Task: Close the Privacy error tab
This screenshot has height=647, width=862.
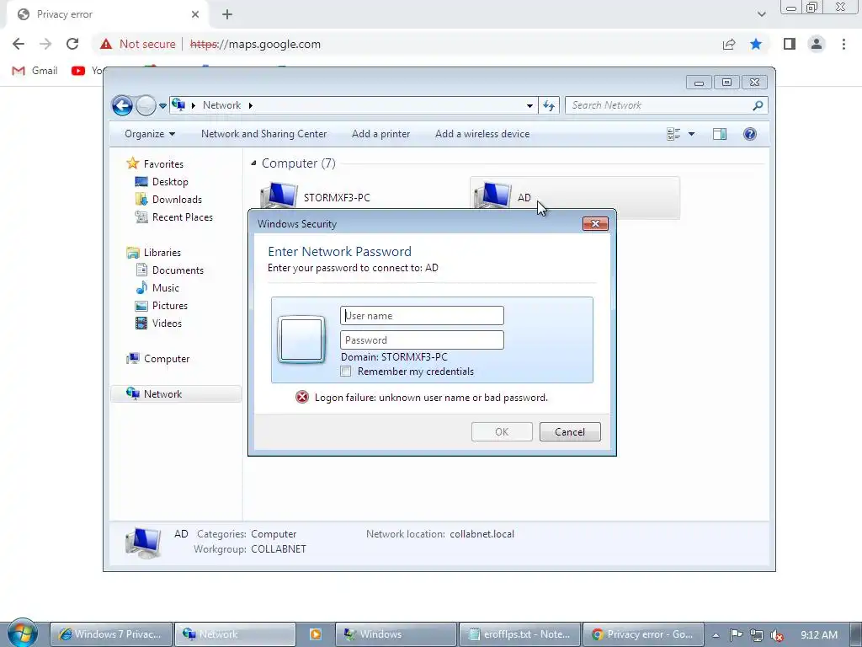Action: (x=195, y=14)
